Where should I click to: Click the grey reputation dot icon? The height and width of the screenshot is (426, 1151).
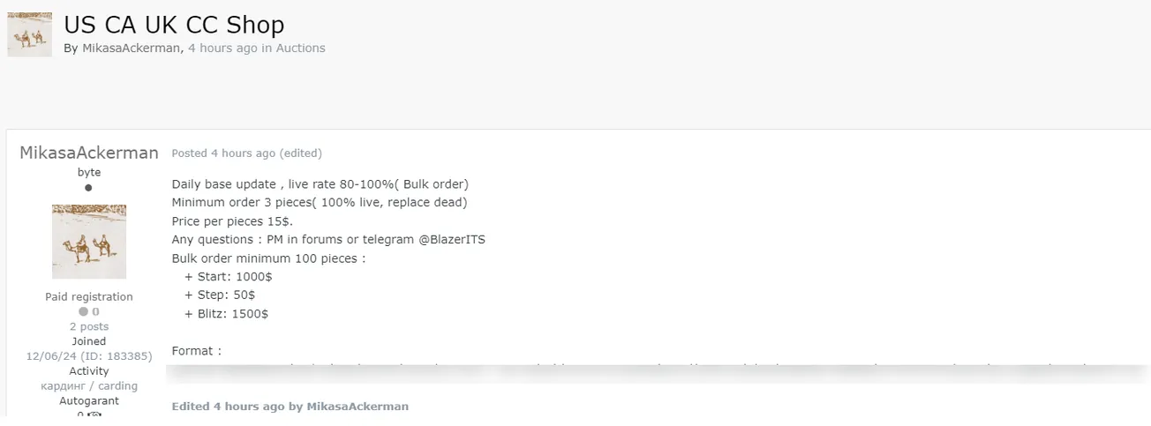click(x=83, y=311)
